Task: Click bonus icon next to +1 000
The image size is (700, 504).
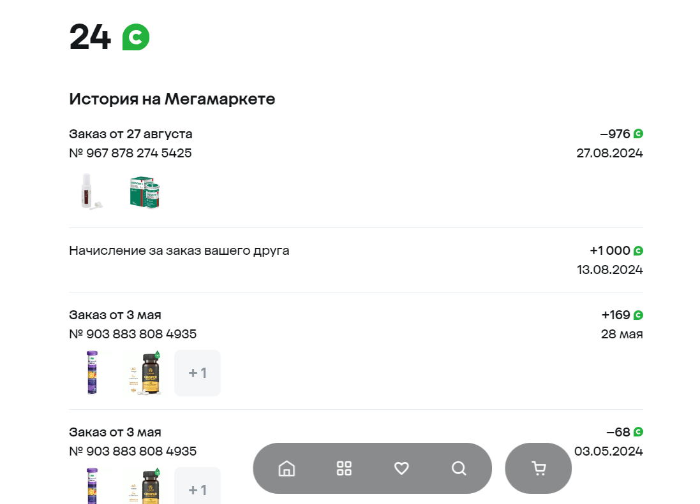Action: [x=638, y=251]
